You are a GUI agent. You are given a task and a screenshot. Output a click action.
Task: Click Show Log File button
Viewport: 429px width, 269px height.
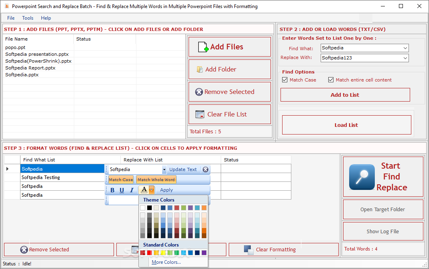pos(383,232)
